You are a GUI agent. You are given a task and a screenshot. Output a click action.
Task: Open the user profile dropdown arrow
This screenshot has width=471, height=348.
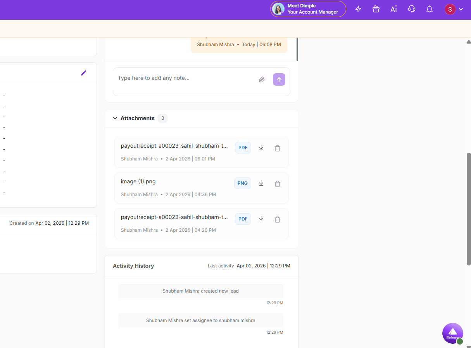[x=461, y=9]
